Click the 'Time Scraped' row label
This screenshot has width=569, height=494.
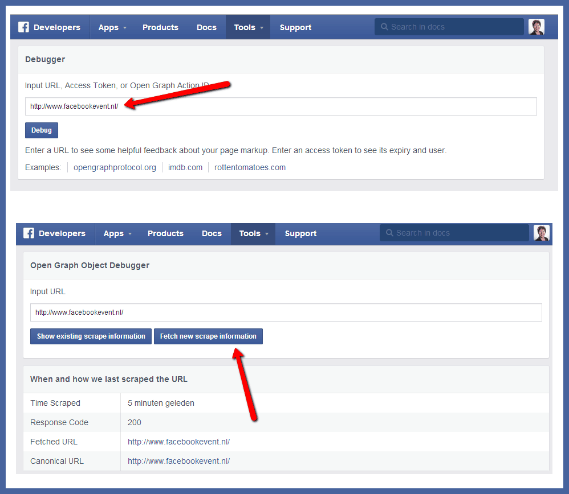pos(55,403)
